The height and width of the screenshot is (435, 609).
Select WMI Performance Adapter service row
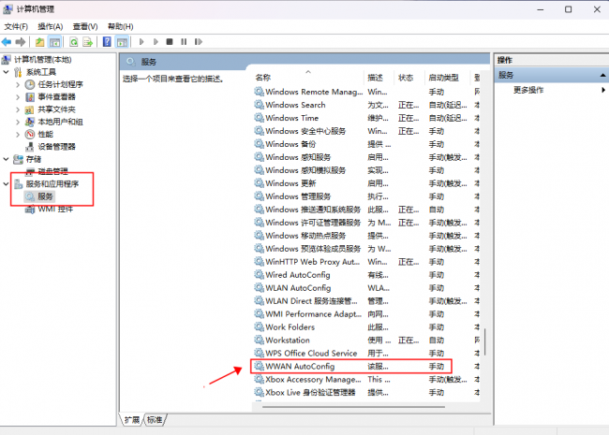point(366,314)
